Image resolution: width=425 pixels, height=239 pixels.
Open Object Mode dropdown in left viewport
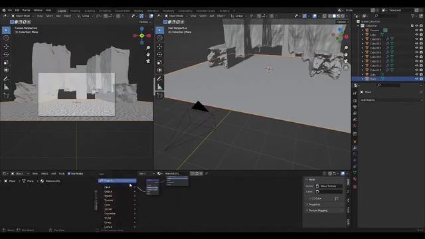pyautogui.click(x=23, y=16)
